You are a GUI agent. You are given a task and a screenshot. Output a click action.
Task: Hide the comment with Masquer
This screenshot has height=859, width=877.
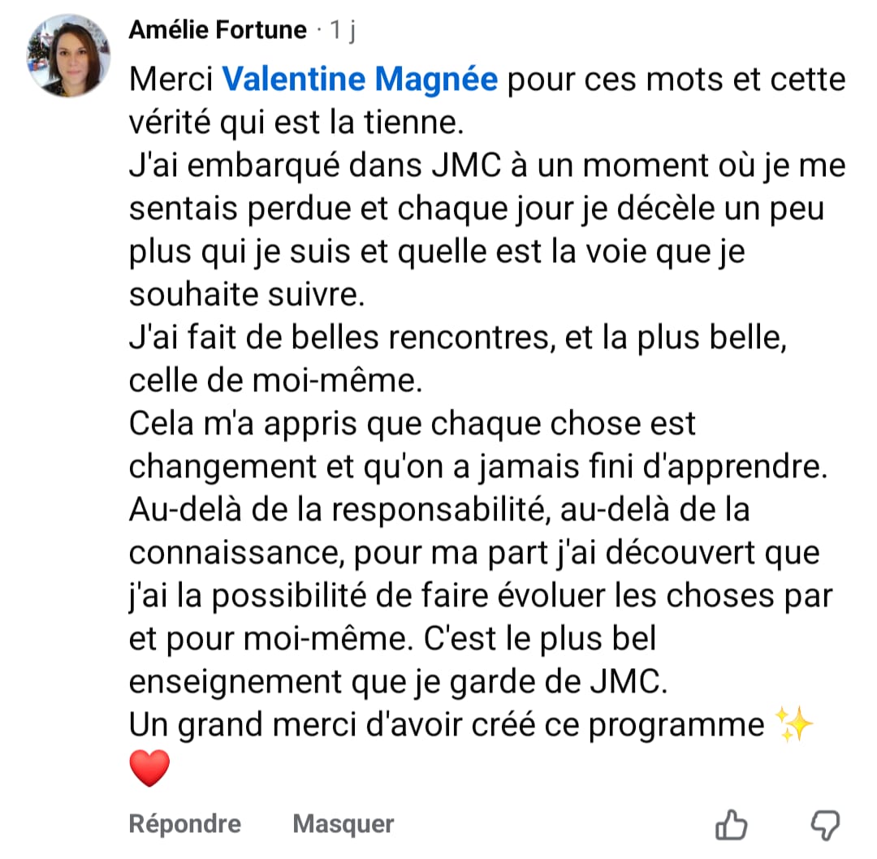tap(343, 824)
